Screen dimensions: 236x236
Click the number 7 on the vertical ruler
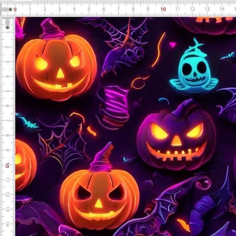point(7,121)
